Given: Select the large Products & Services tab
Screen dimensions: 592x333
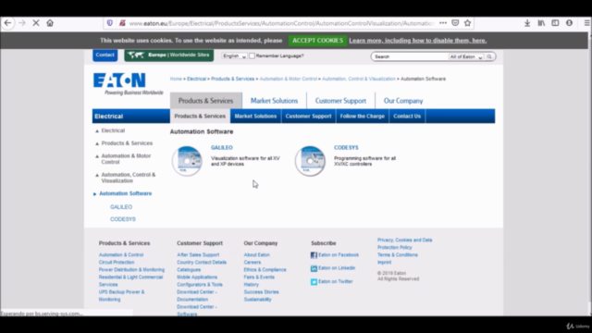Looking at the screenshot, I should tap(205, 101).
